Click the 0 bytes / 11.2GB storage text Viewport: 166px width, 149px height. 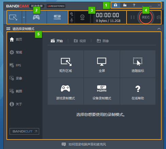[108, 21]
